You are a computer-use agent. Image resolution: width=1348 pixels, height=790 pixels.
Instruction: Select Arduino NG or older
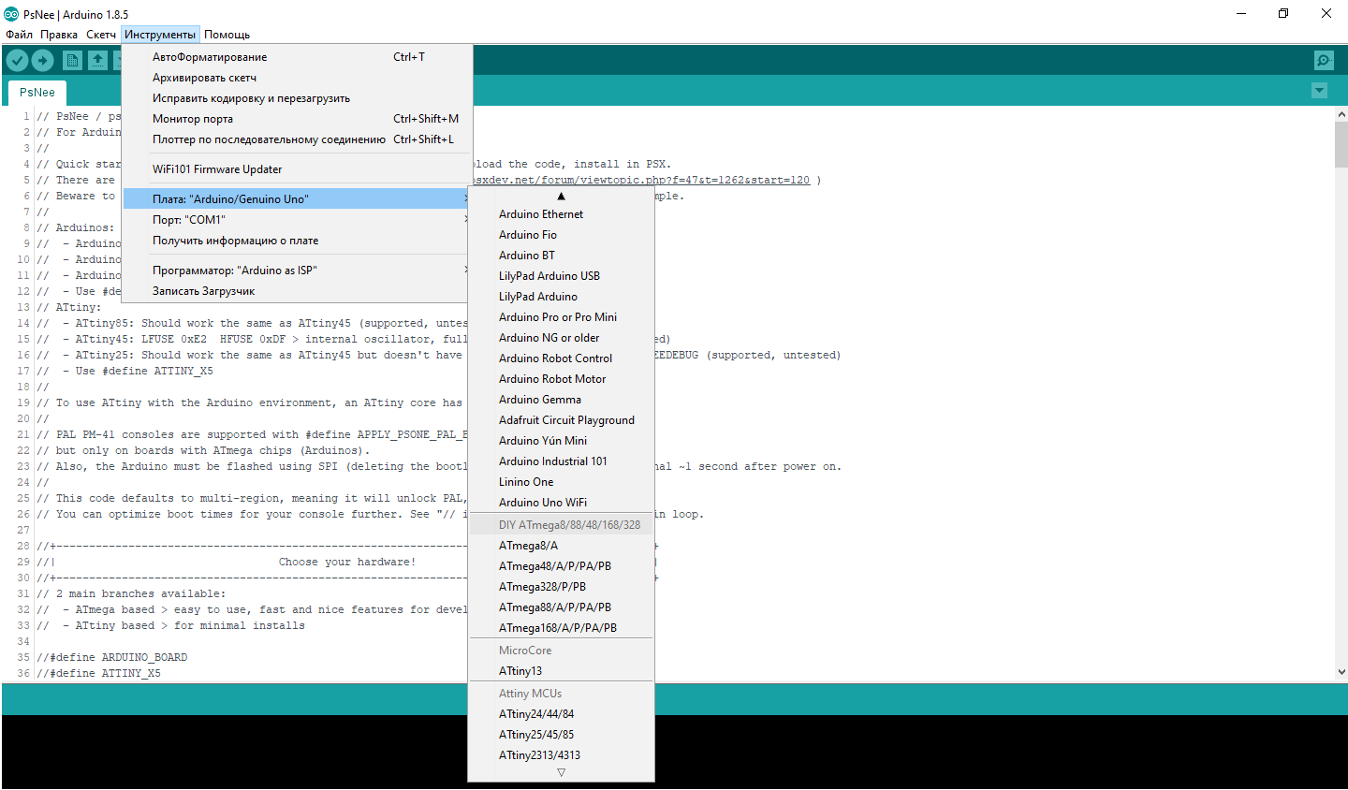(x=561, y=338)
